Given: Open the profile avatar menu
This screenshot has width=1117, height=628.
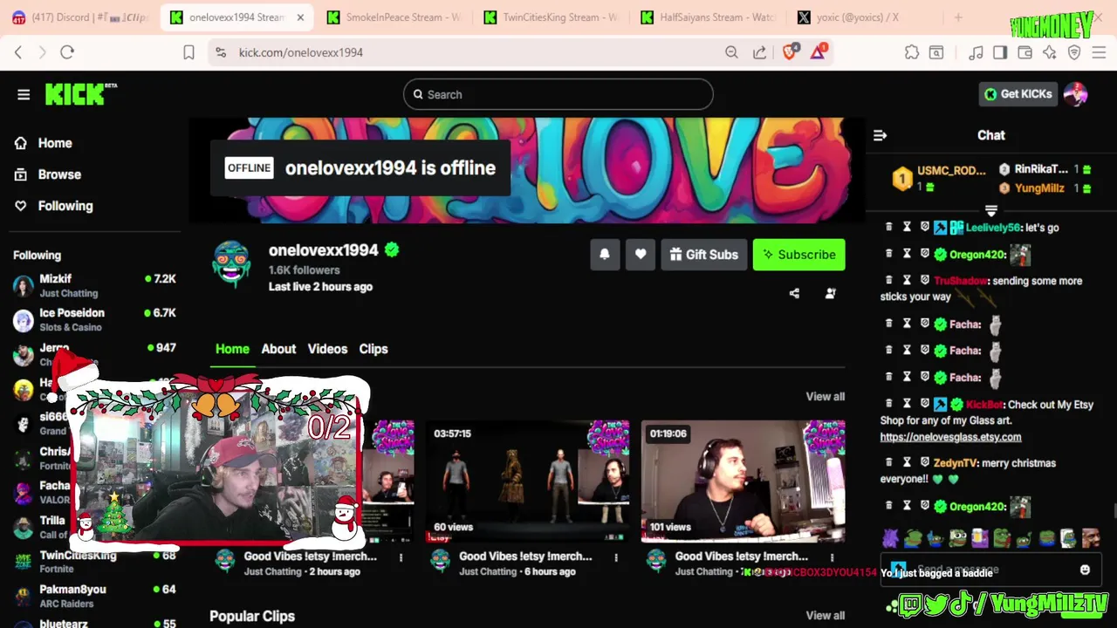Looking at the screenshot, I should point(1076,94).
